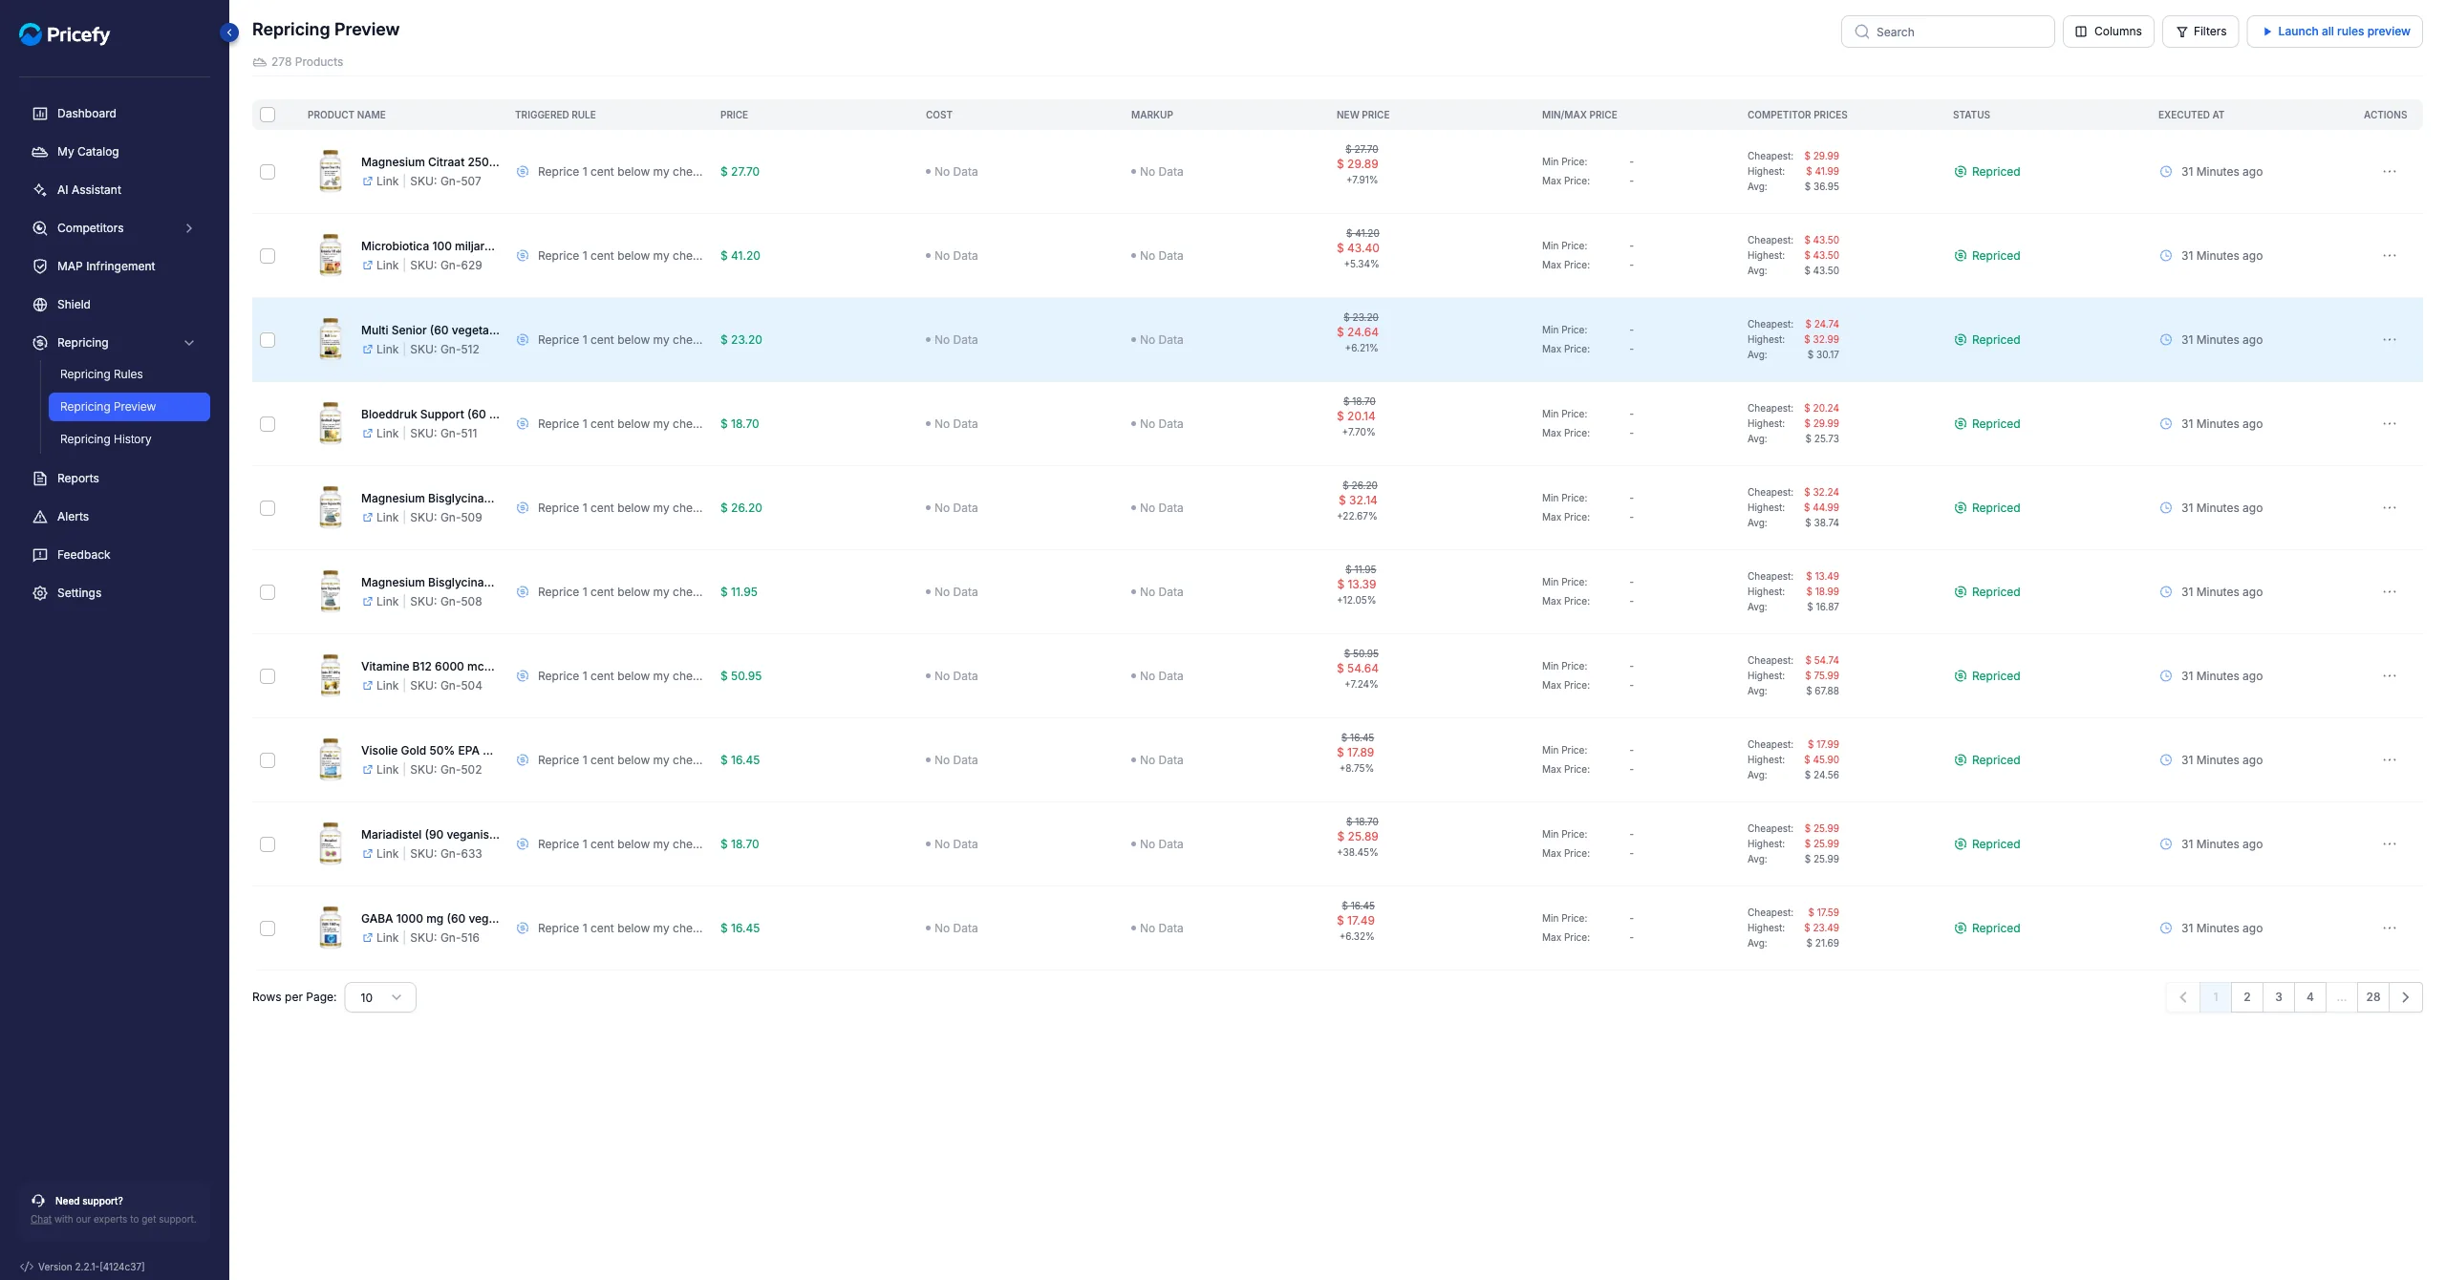Image resolution: width=2446 pixels, height=1280 pixels.
Task: Click the Dashboard sidebar icon
Action: 40,114
